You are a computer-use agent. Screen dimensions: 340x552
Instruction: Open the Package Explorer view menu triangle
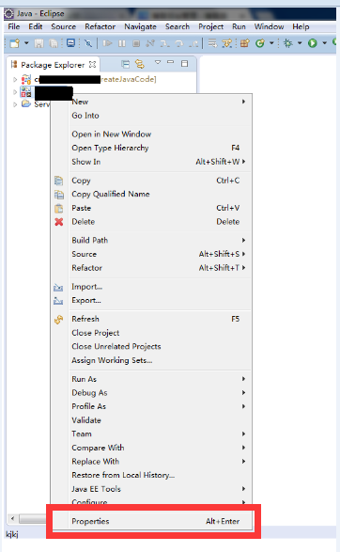point(158,62)
